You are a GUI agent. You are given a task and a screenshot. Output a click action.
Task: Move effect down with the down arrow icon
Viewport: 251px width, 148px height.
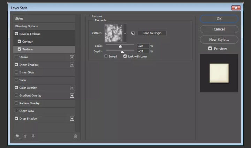[33, 136]
